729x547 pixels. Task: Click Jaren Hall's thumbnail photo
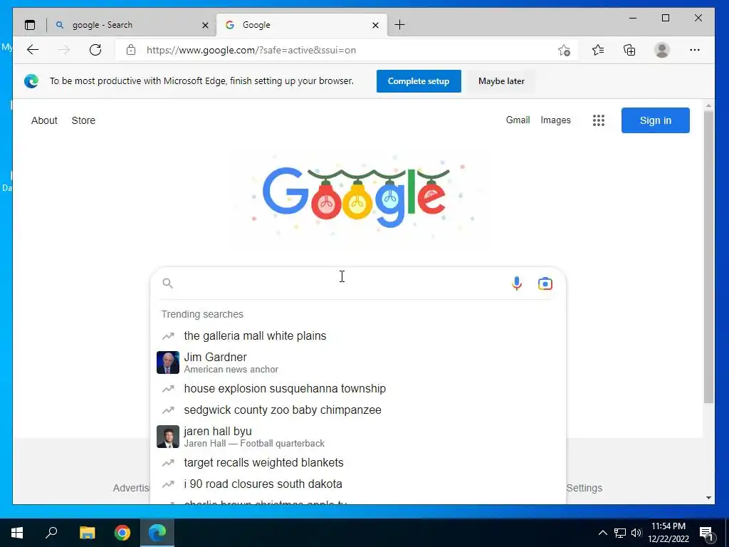[168, 437]
